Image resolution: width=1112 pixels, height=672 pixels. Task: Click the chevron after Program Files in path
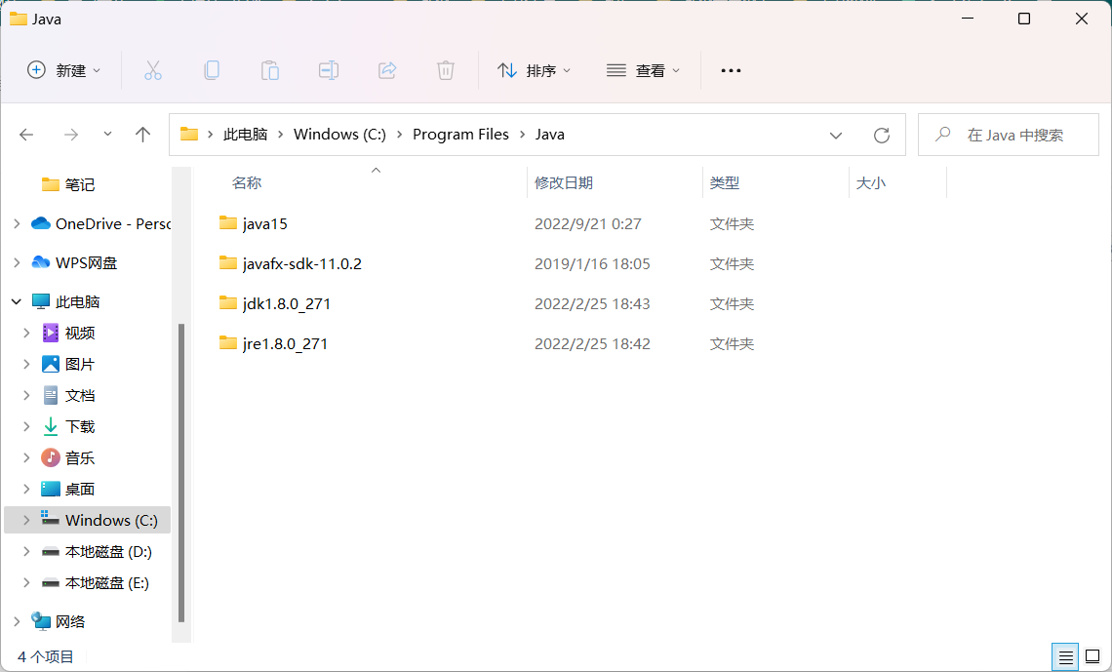click(x=522, y=135)
